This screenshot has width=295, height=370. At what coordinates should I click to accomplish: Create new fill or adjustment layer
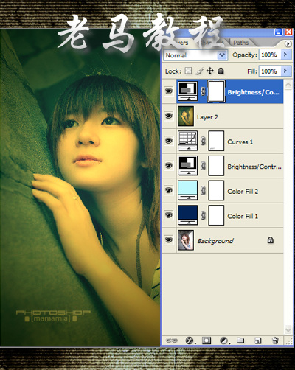tap(224, 341)
